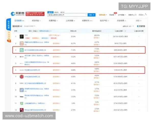Open the small wordmark logo in row 8
This screenshot has height=122, width=153.
click(x=22, y=83)
